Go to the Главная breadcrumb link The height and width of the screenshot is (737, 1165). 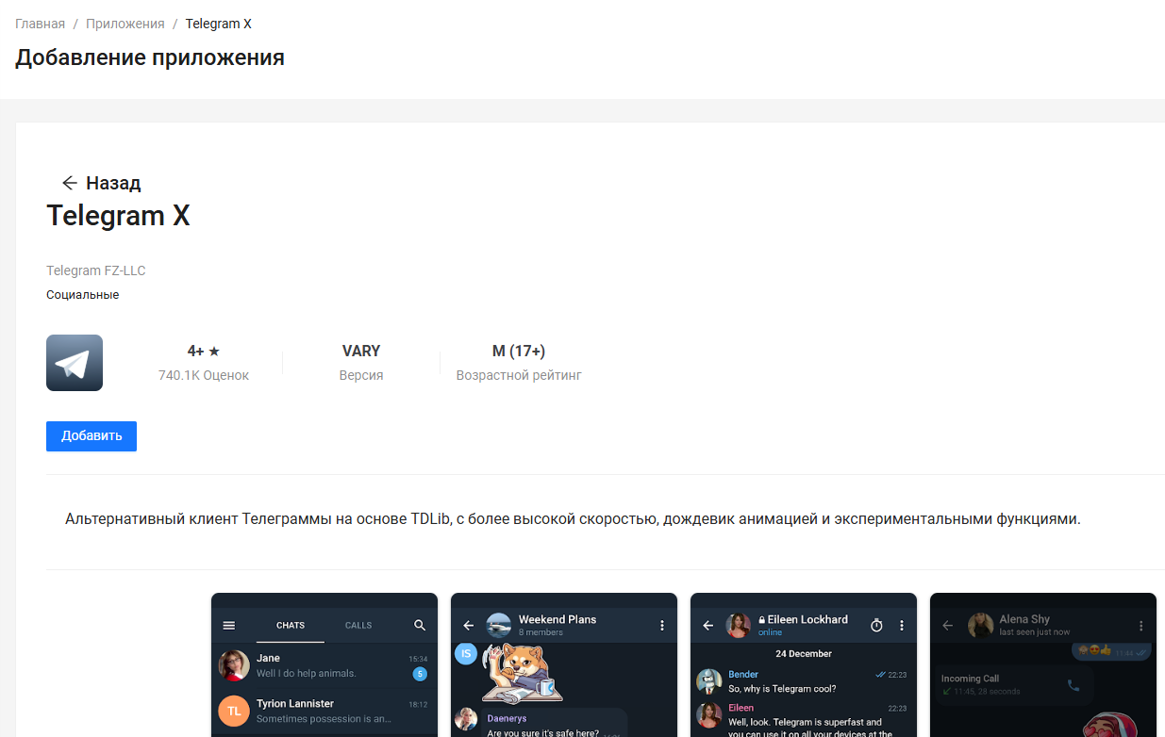coord(40,24)
